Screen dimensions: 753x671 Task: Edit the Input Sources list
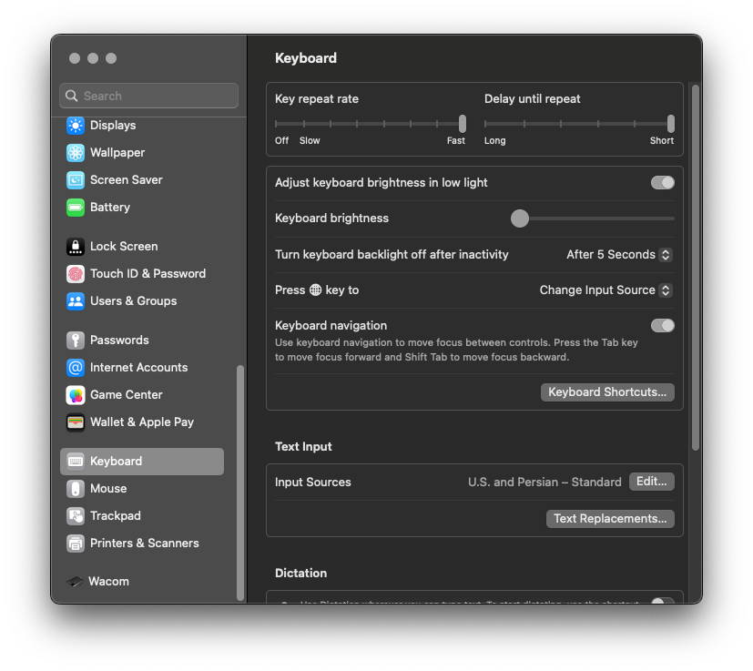pos(650,481)
